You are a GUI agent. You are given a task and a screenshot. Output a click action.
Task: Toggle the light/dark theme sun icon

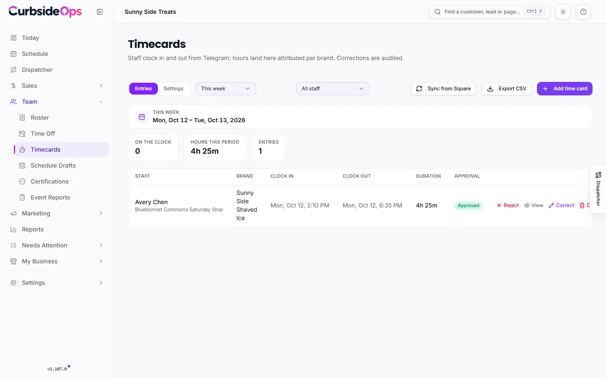[x=563, y=12]
